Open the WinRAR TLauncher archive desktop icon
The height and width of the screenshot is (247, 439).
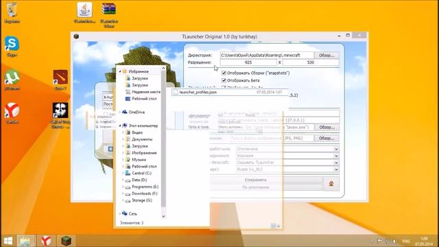109,15
